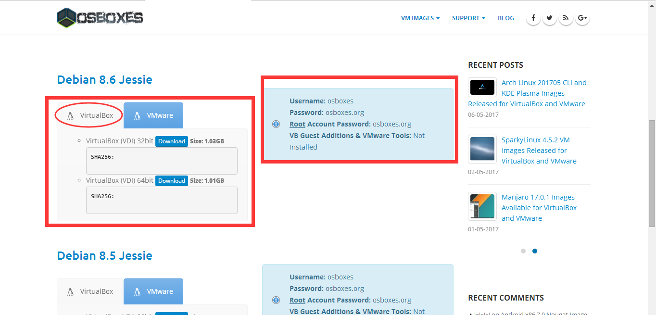Click the Root link in Debian 8.5 box
Viewport: 656px width, 315px height.
297,300
